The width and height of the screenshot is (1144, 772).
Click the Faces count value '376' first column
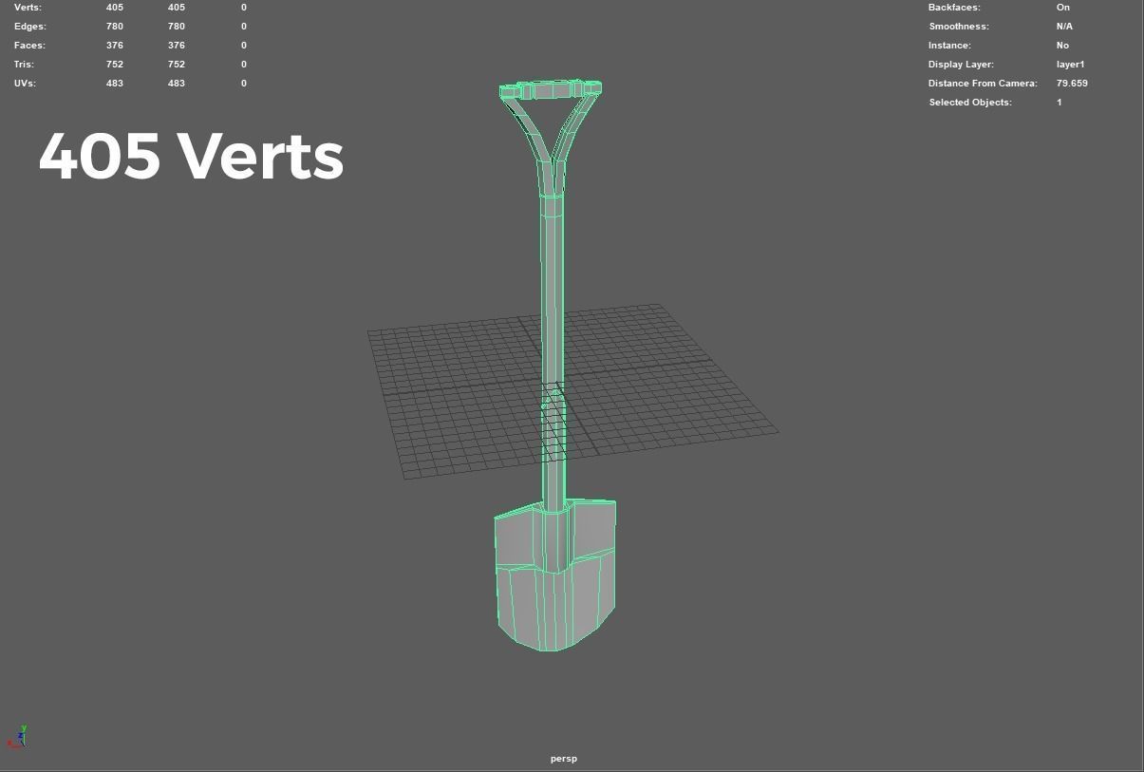click(x=115, y=46)
